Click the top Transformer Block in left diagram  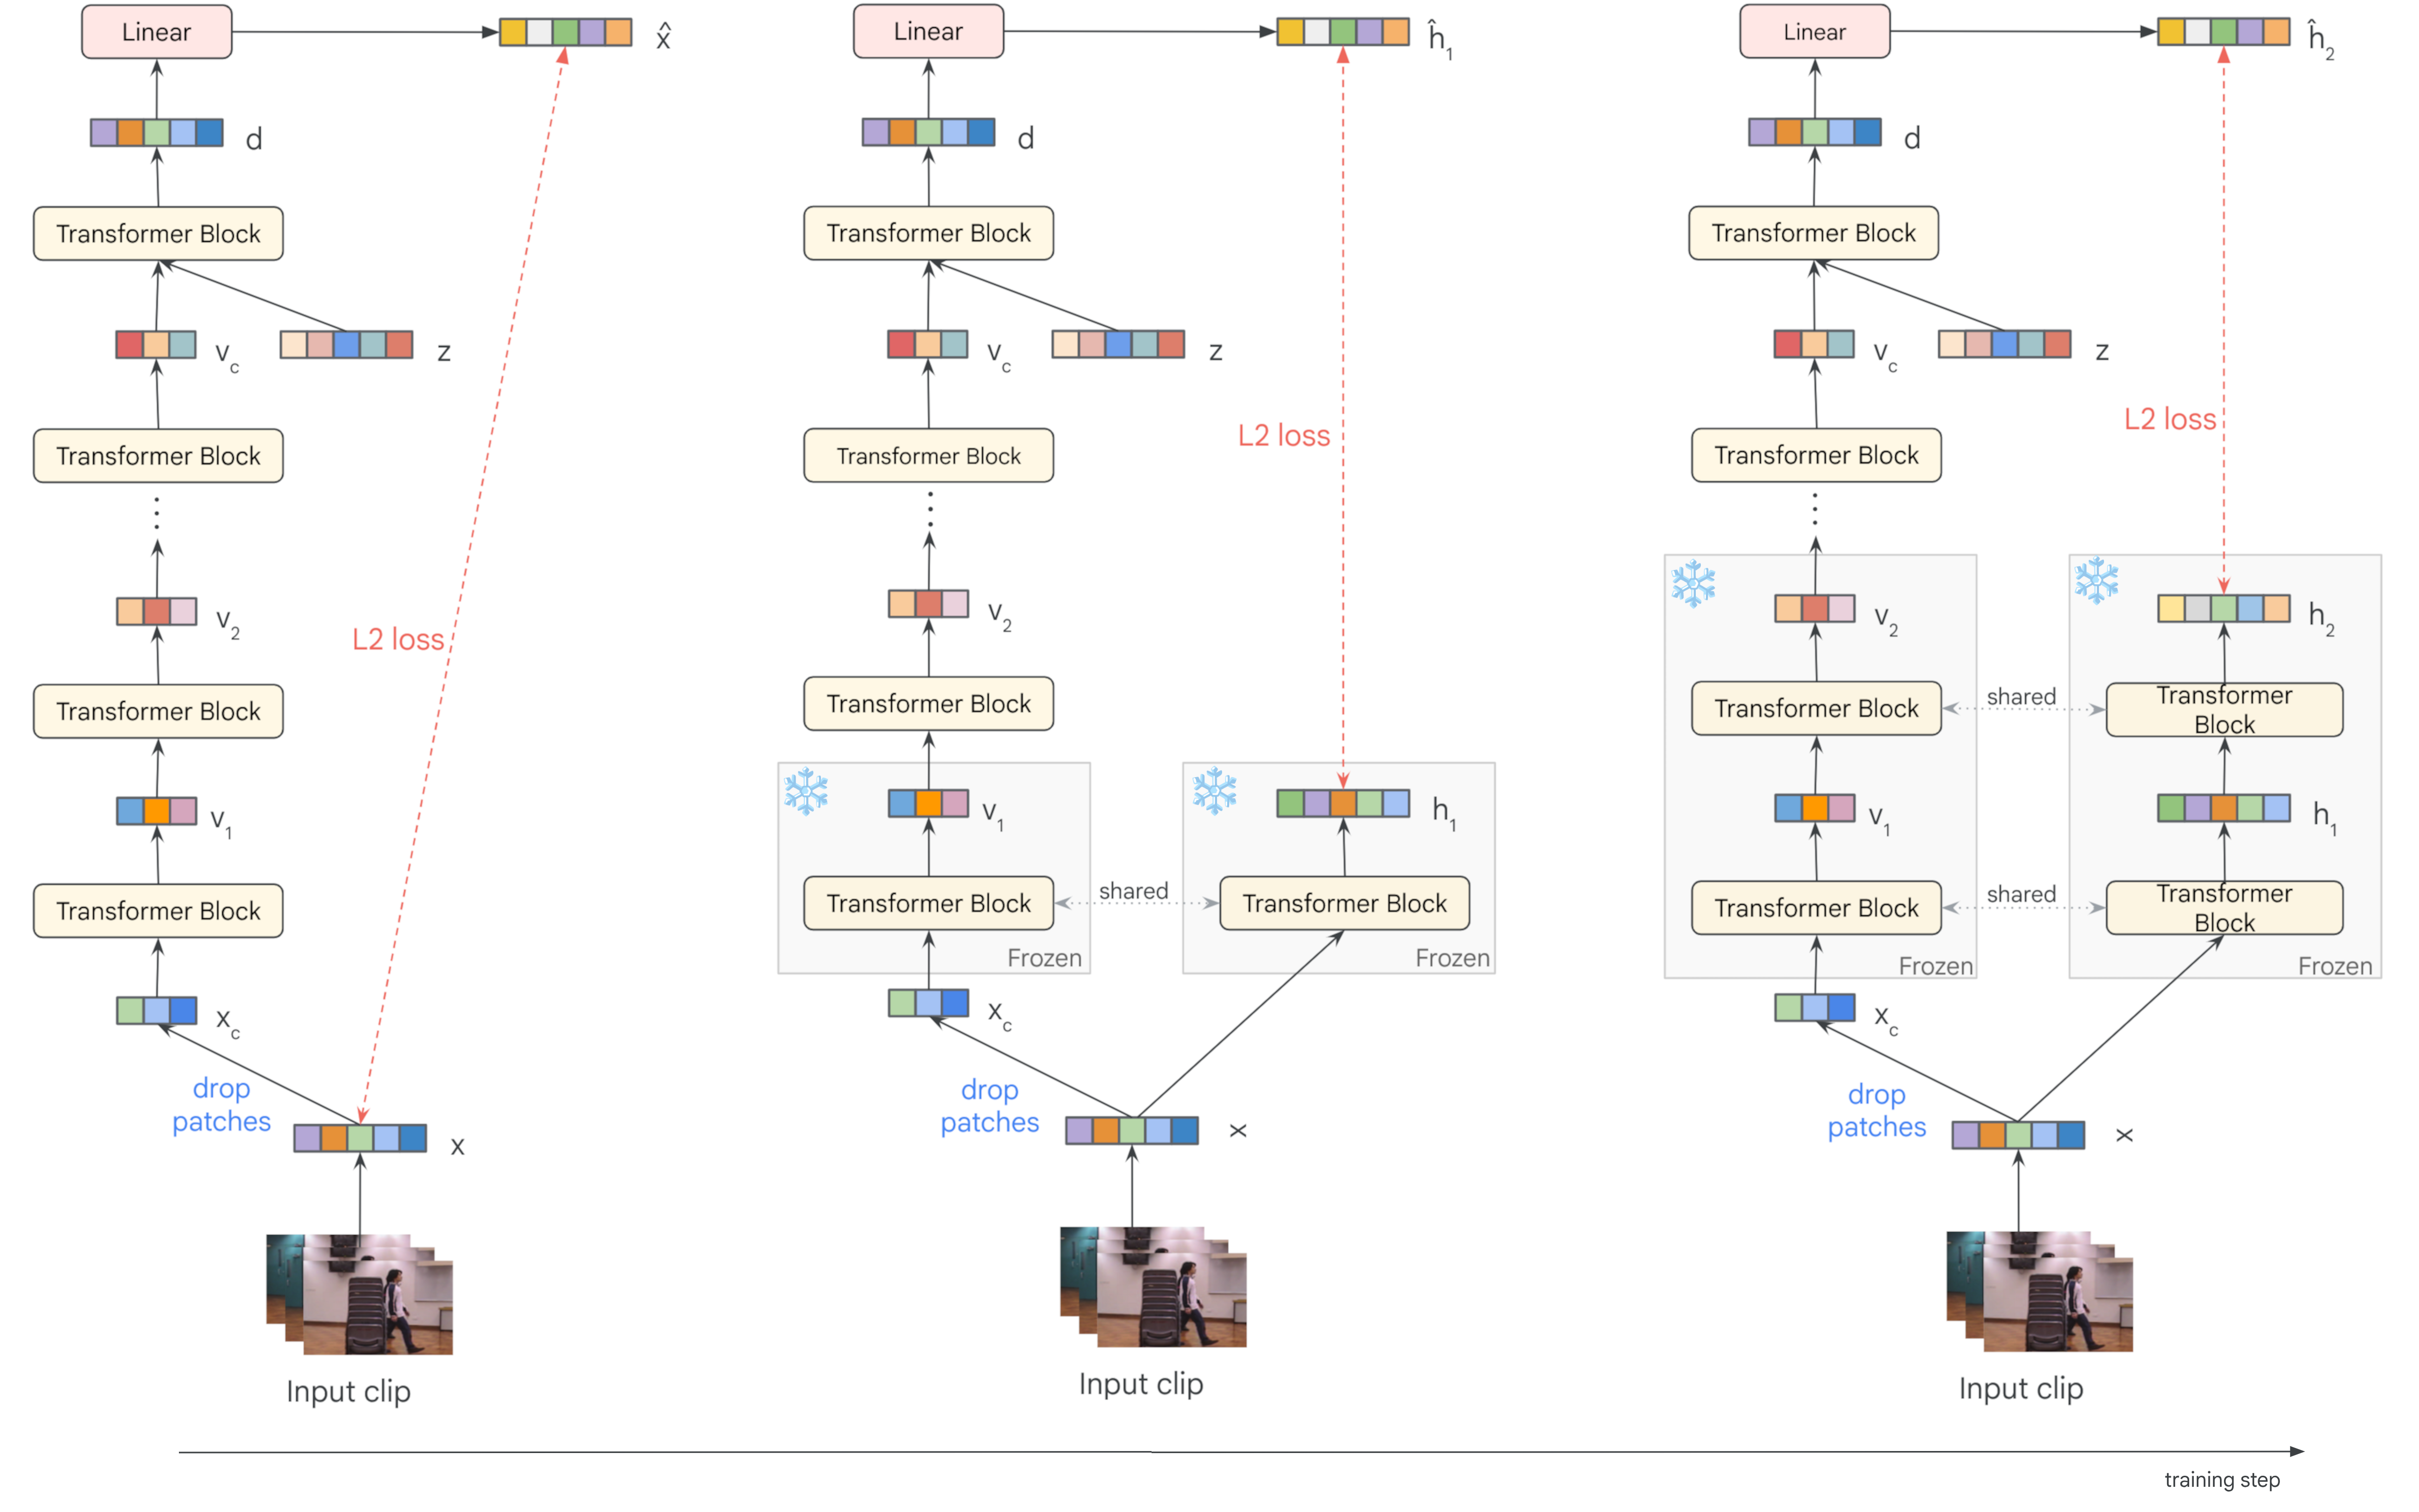coord(158,234)
